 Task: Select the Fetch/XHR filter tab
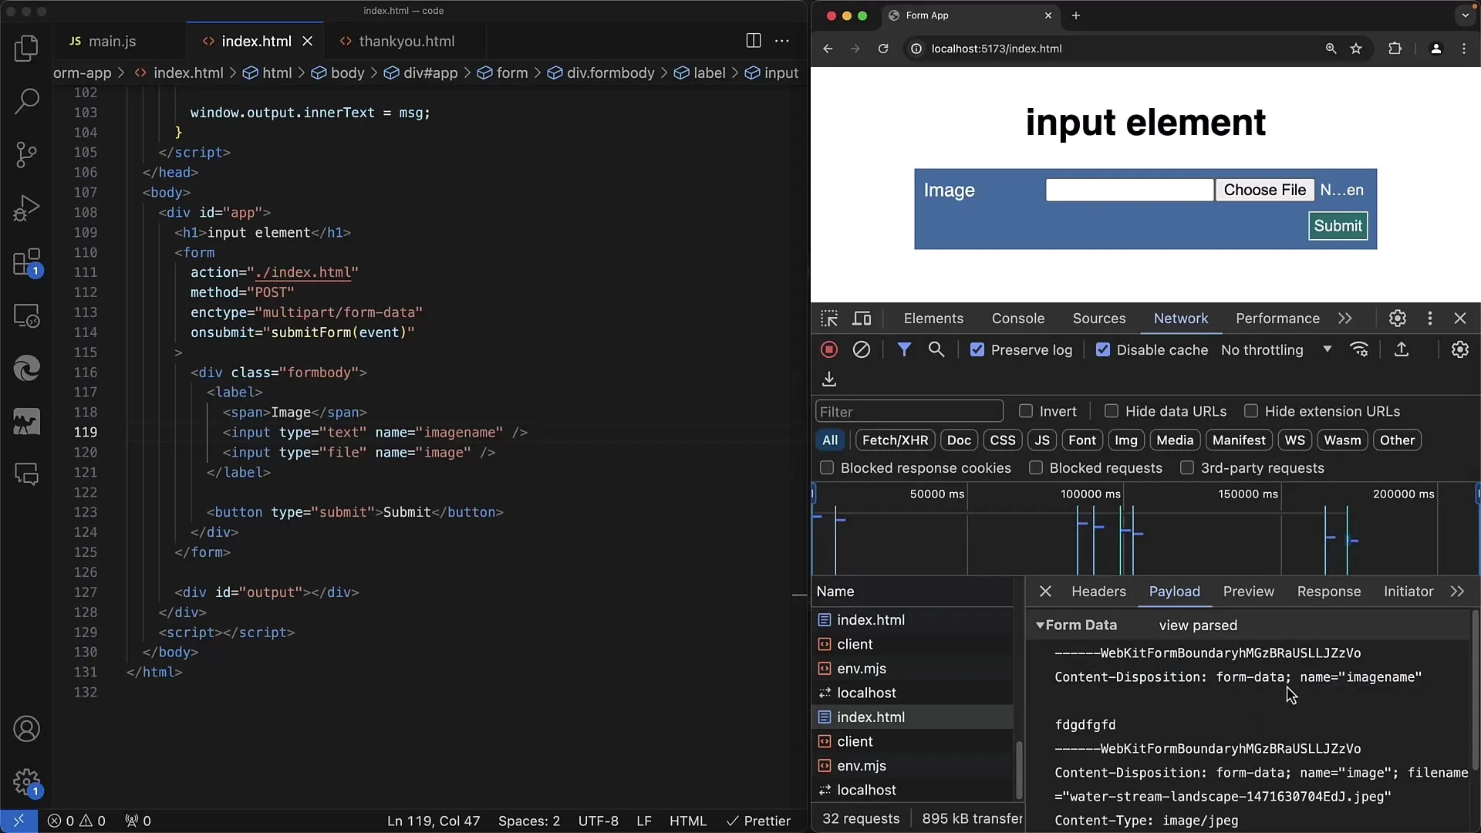(895, 440)
